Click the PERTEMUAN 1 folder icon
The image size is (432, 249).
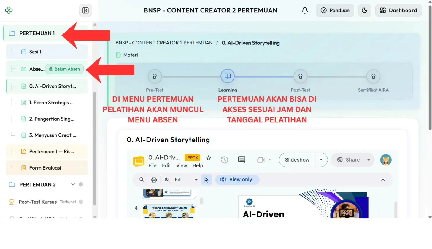point(12,33)
